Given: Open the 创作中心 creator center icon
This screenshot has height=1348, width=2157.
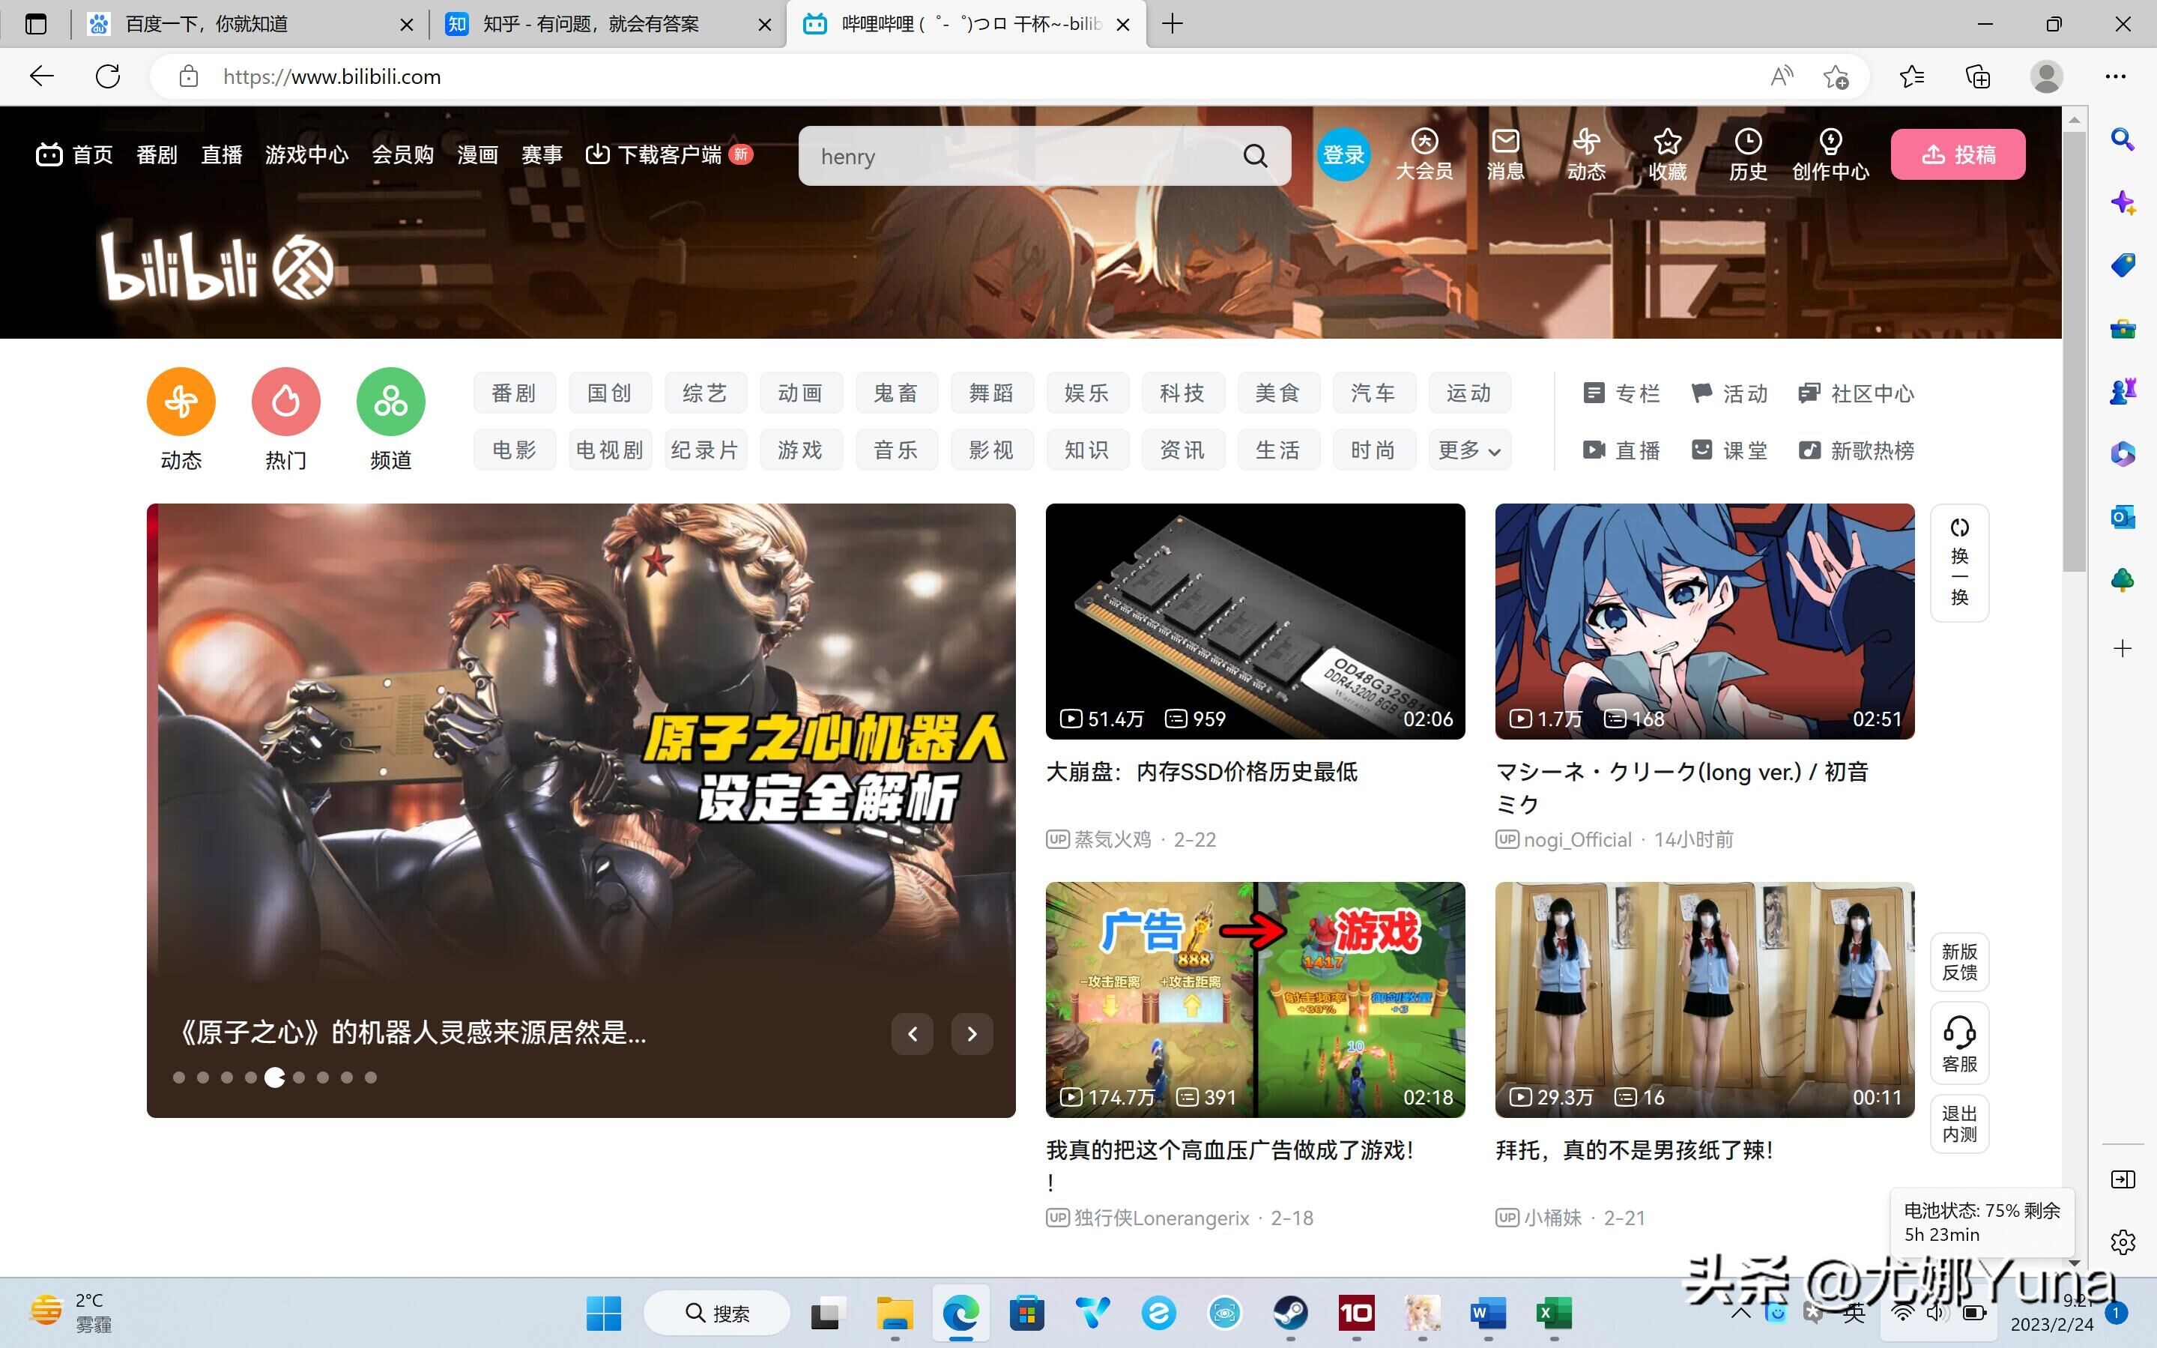Looking at the screenshot, I should click(x=1829, y=154).
